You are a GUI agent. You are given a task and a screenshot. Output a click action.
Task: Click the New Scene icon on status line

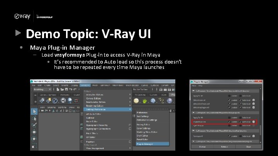58,89
